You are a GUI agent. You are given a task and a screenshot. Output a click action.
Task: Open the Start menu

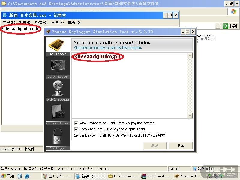click(8, 176)
